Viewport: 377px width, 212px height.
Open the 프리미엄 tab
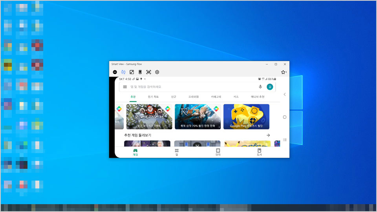coord(194,97)
